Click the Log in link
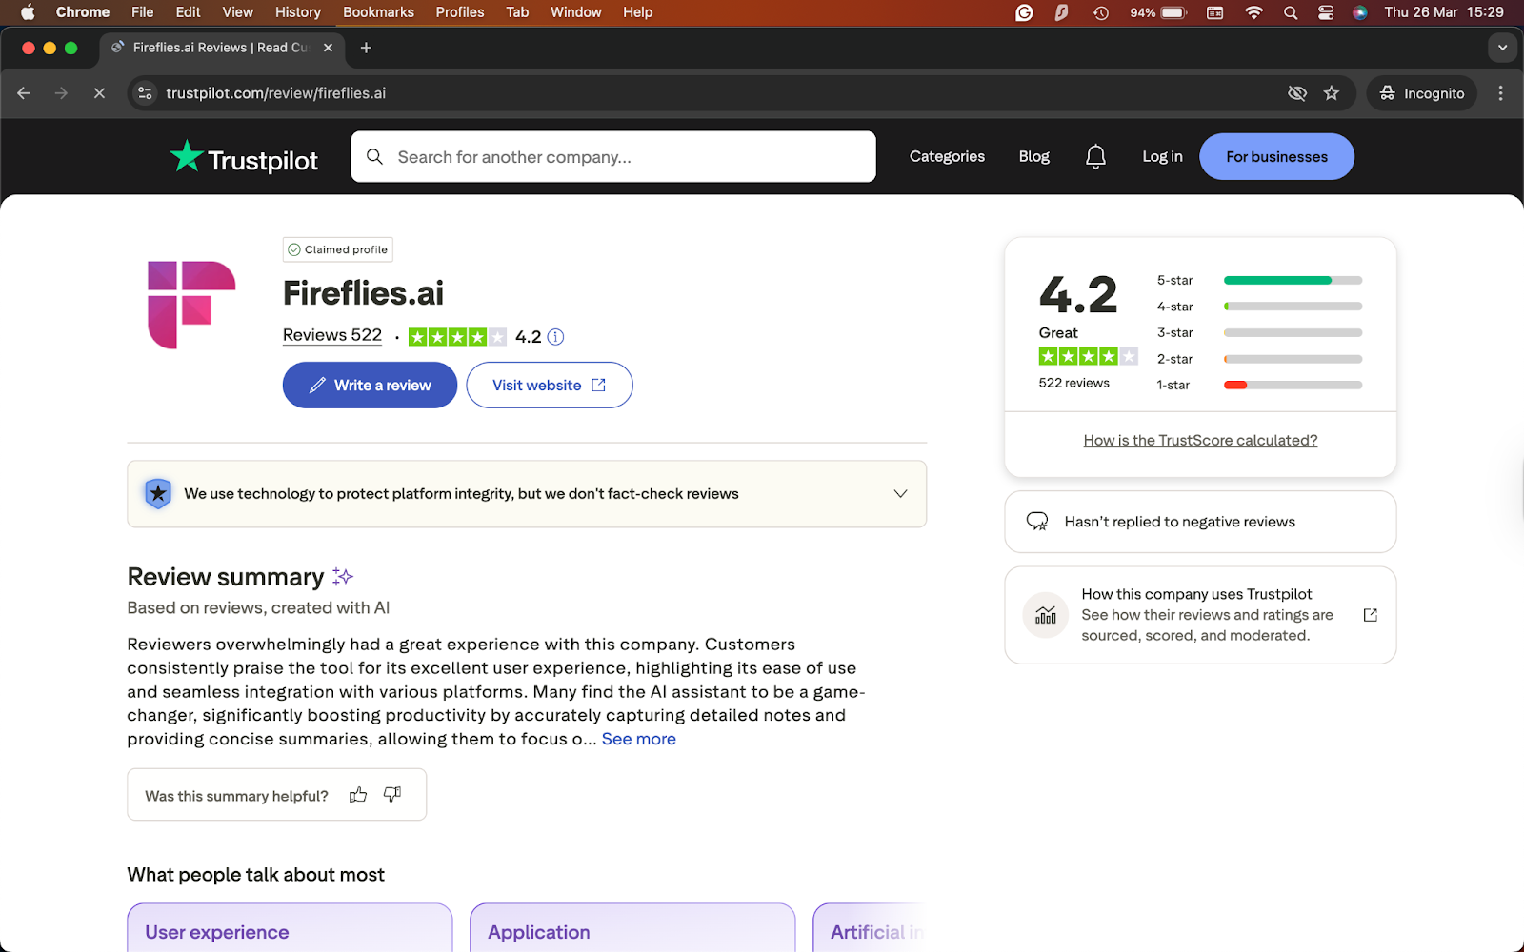Screen dimensions: 1524x952 [x=1162, y=156]
